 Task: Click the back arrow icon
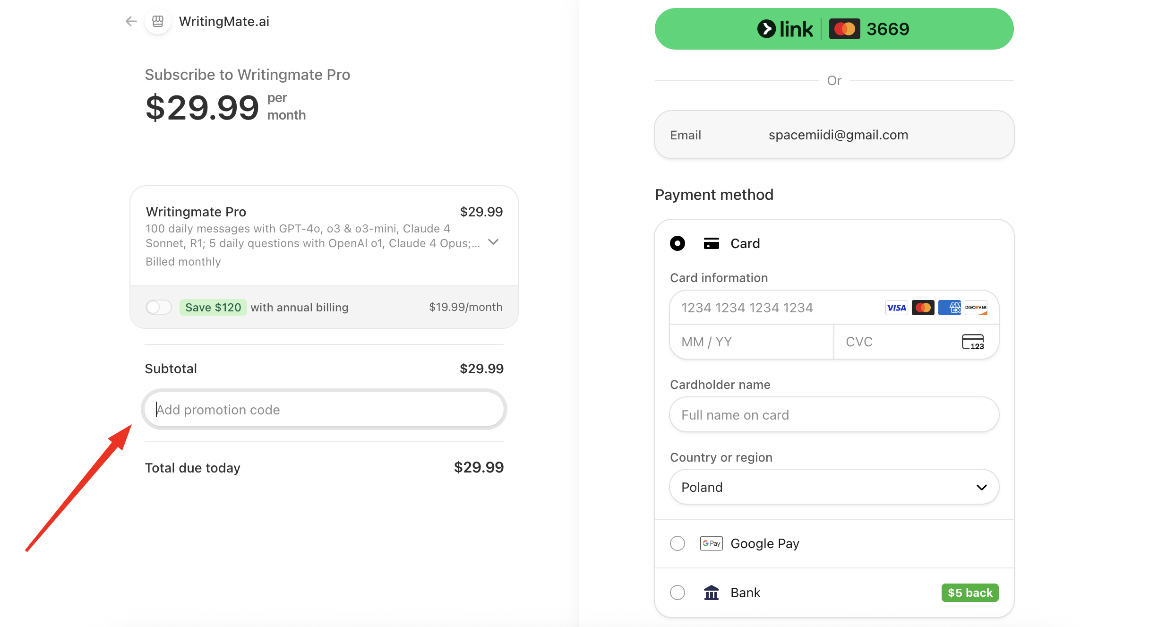tap(131, 21)
